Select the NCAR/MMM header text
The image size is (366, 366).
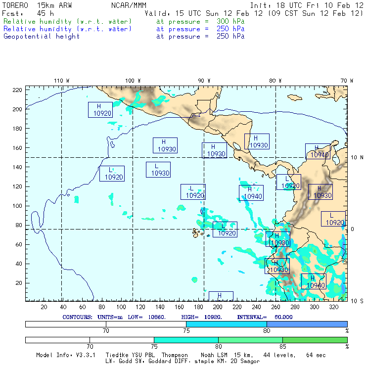pos(128,5)
